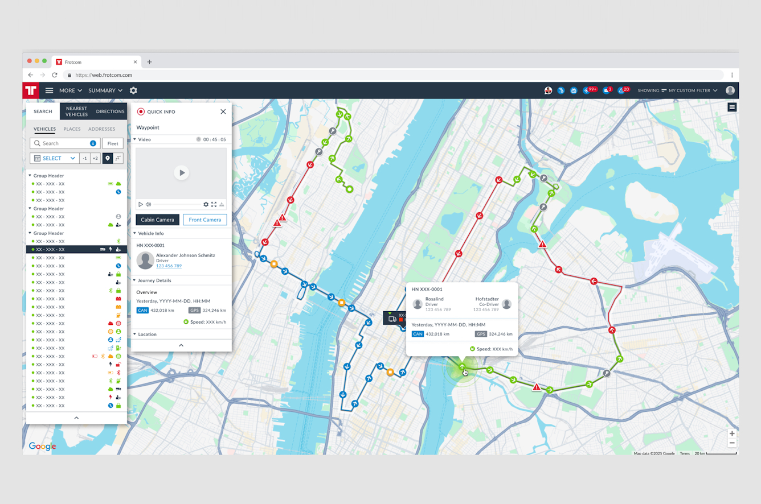This screenshot has height=504, width=761.
Task: Switch to the DIRECTIONS tab
Action: tap(110, 111)
